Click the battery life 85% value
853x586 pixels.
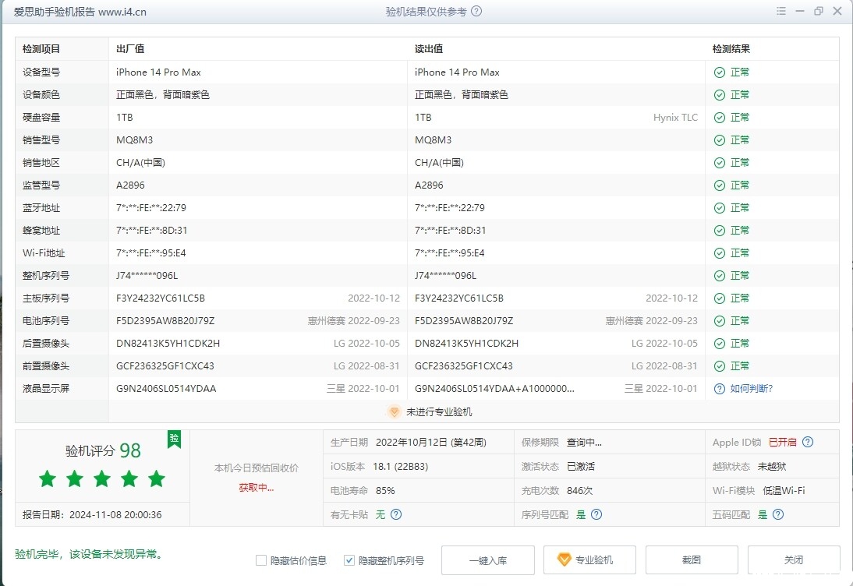[x=385, y=491]
